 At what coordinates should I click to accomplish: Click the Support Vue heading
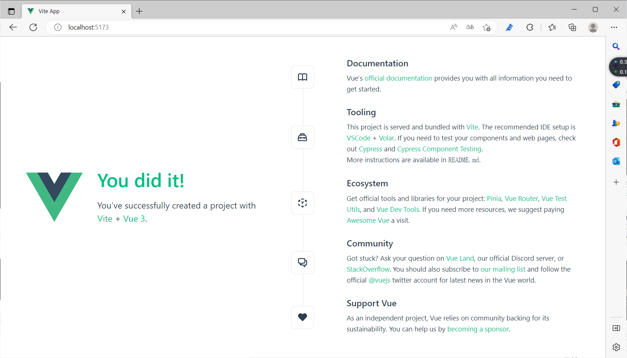[x=371, y=303]
